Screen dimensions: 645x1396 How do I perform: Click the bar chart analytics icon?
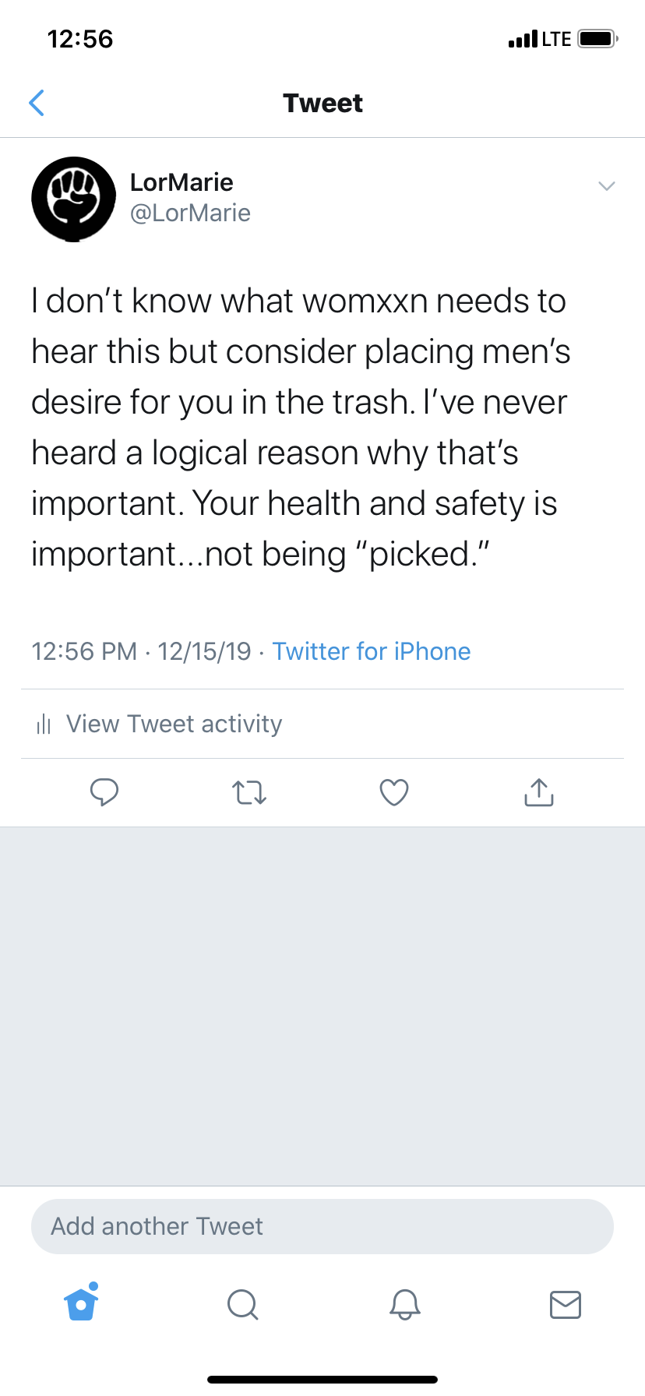coord(44,724)
